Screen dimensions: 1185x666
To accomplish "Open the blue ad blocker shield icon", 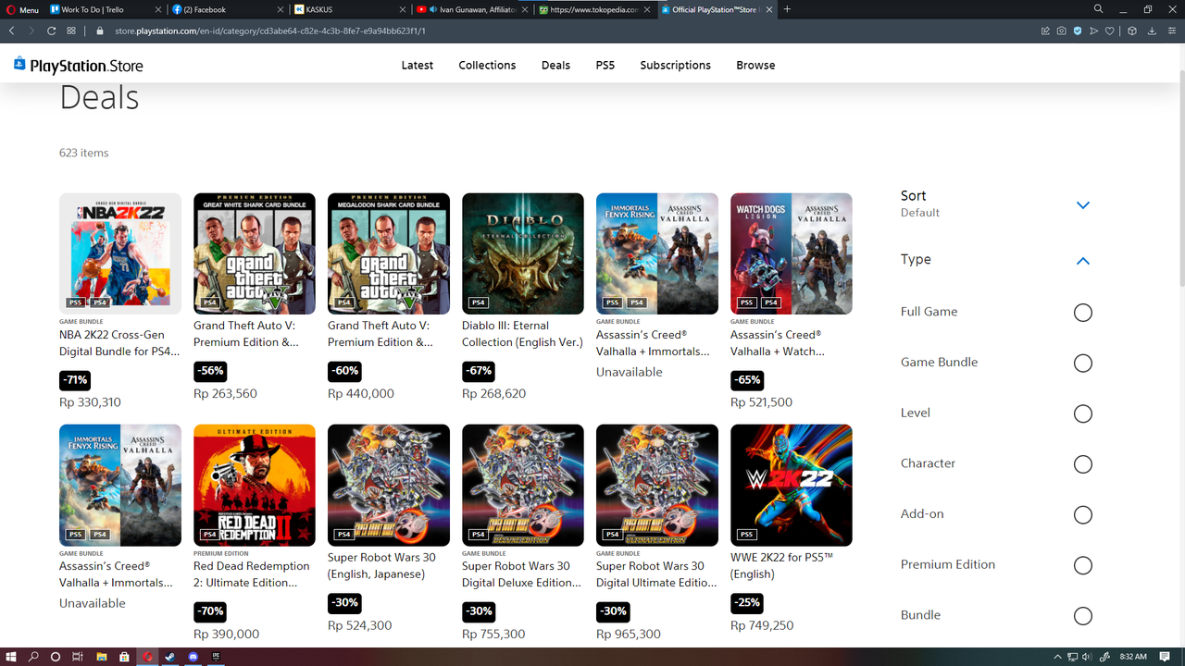I will [1078, 31].
